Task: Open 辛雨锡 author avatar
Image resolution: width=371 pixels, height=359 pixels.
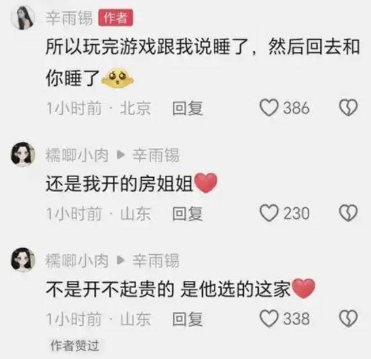Action: click(x=22, y=18)
